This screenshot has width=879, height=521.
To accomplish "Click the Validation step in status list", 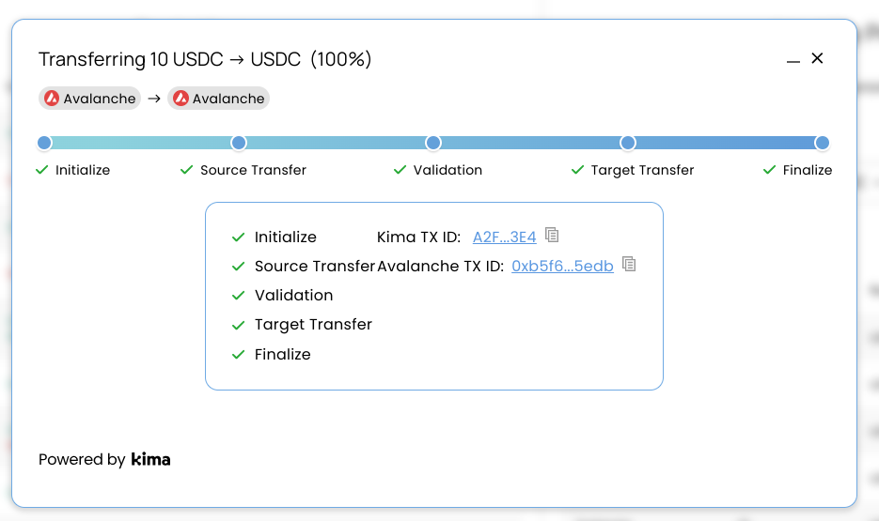I will [293, 296].
